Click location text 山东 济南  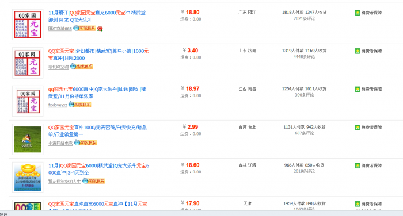pos(247,51)
